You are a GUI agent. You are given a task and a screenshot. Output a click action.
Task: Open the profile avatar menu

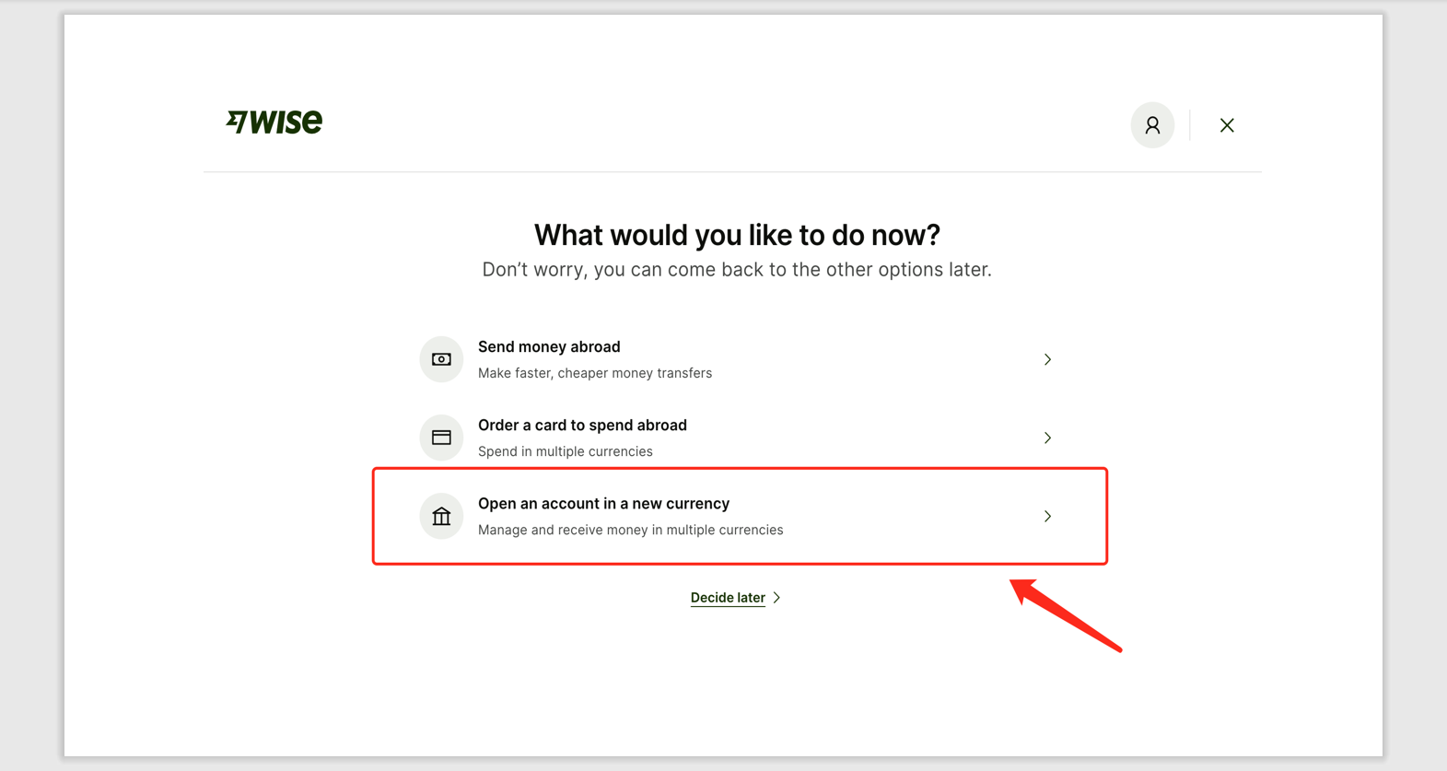point(1152,125)
